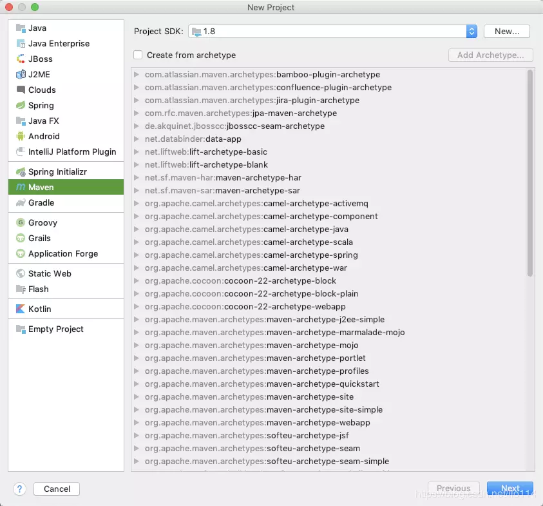Click the Maven 'm' icon
The width and height of the screenshot is (543, 506).
pyautogui.click(x=21, y=187)
